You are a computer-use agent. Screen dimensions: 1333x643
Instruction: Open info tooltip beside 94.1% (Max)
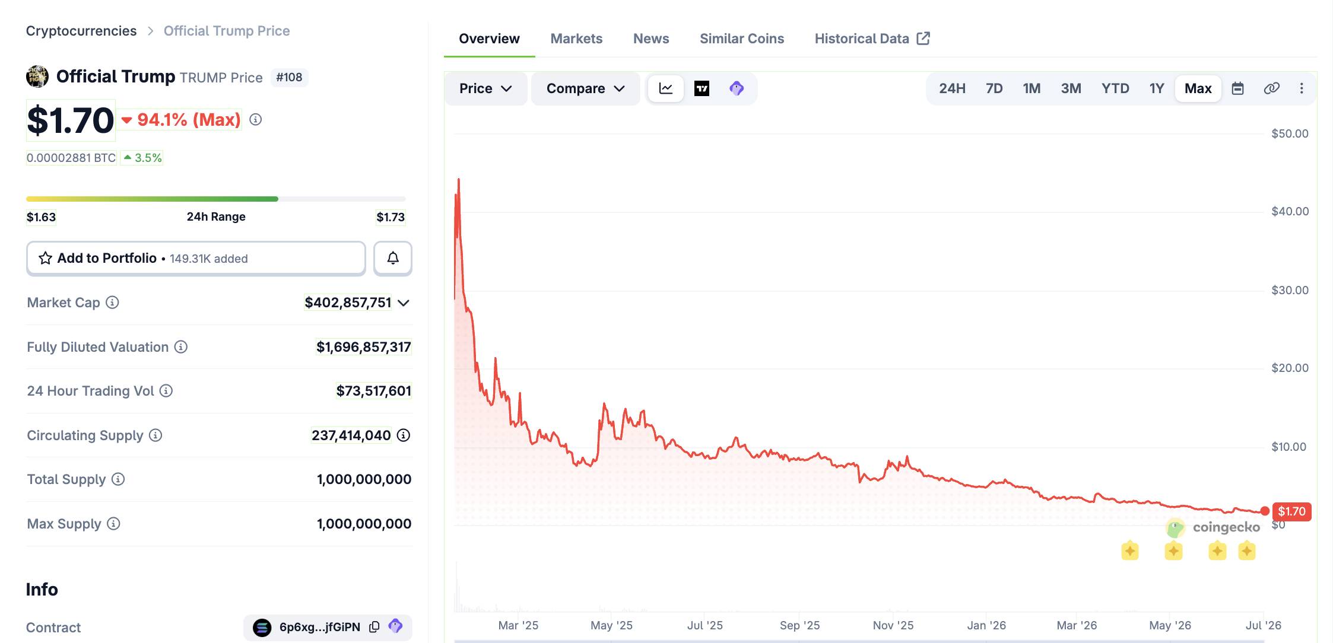[255, 119]
